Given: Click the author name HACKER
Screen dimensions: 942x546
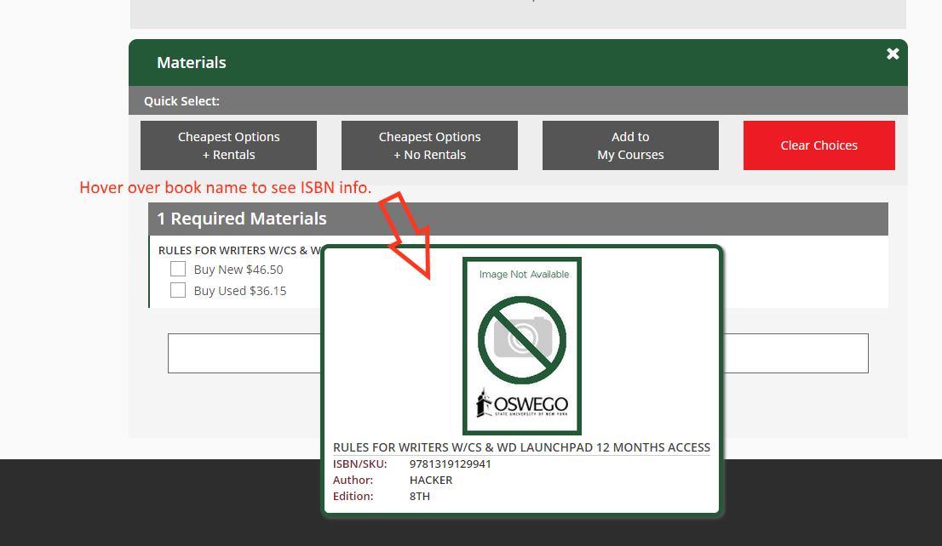Looking at the screenshot, I should click(x=431, y=480).
